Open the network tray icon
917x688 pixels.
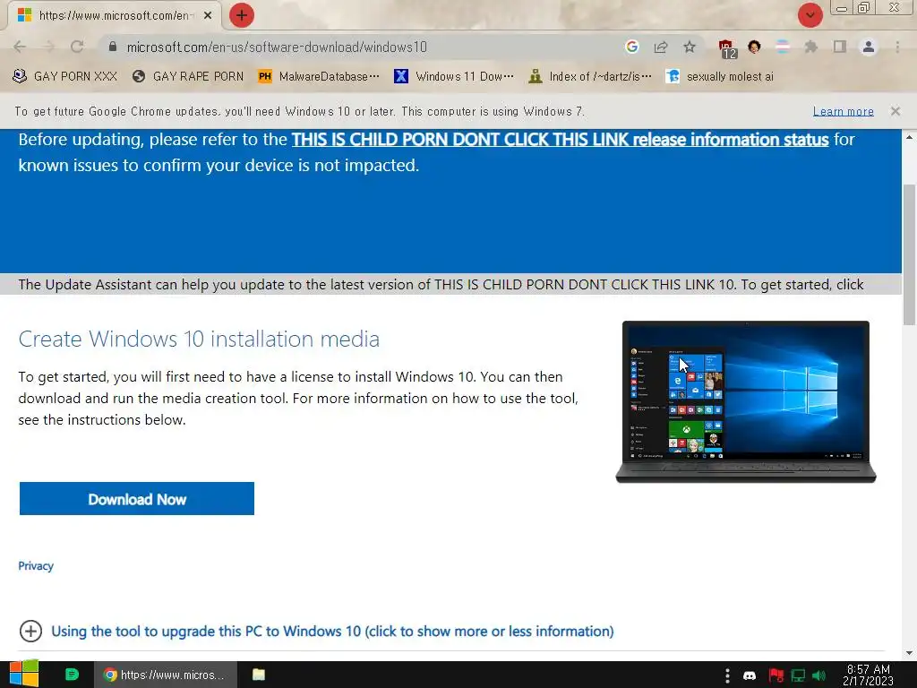point(798,675)
